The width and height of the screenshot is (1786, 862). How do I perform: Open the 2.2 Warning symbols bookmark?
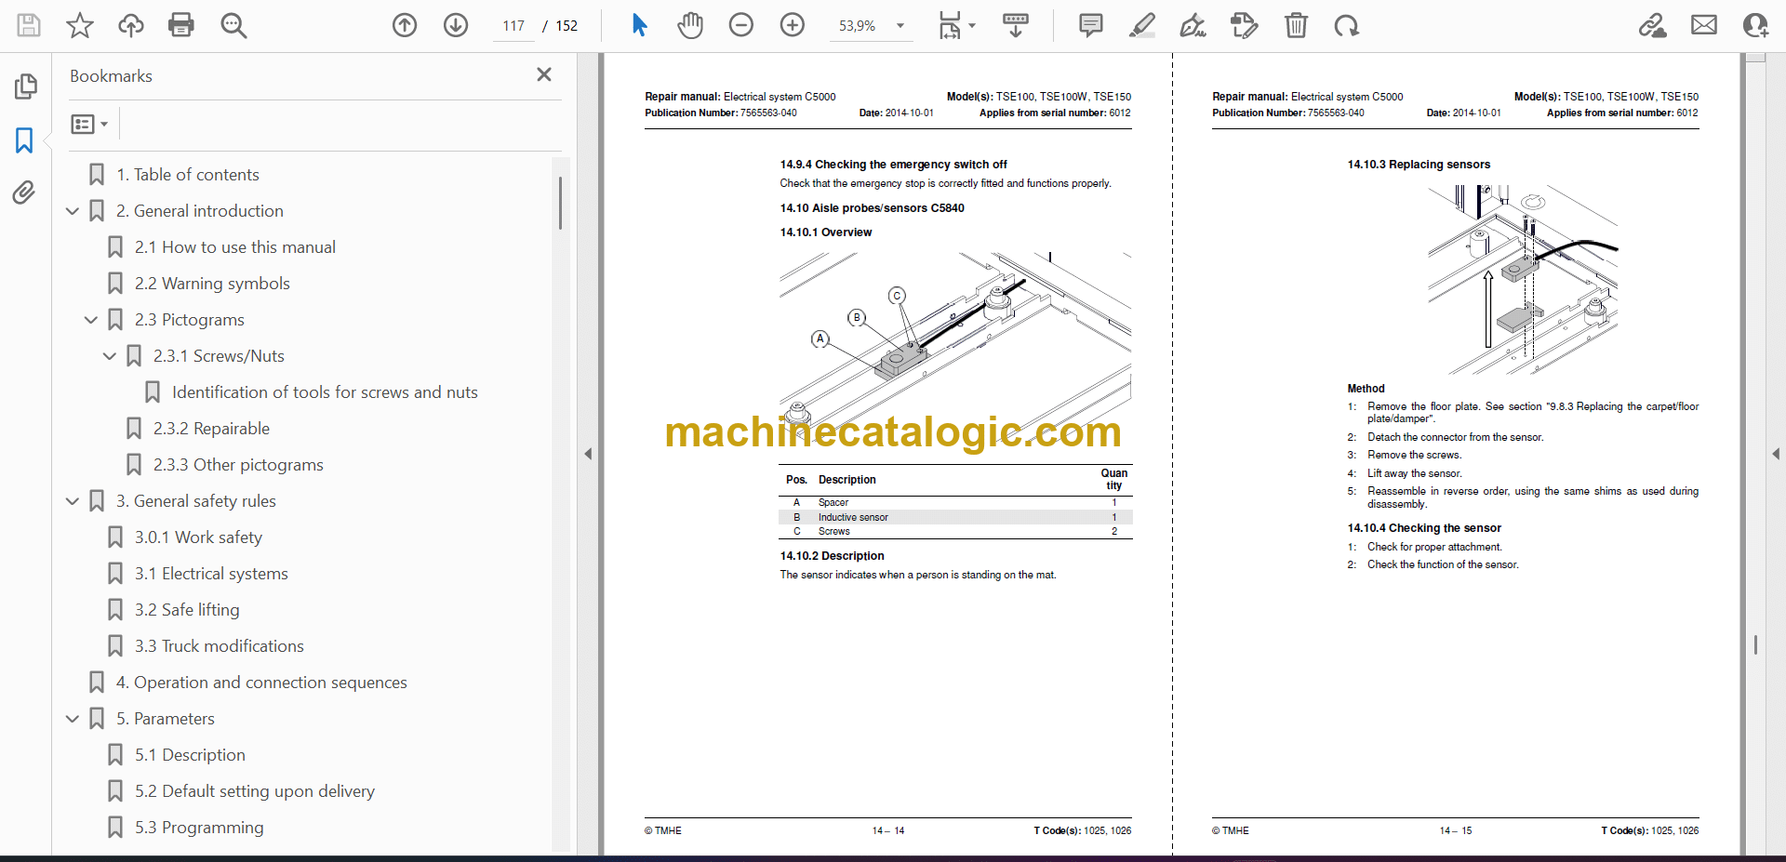click(212, 284)
